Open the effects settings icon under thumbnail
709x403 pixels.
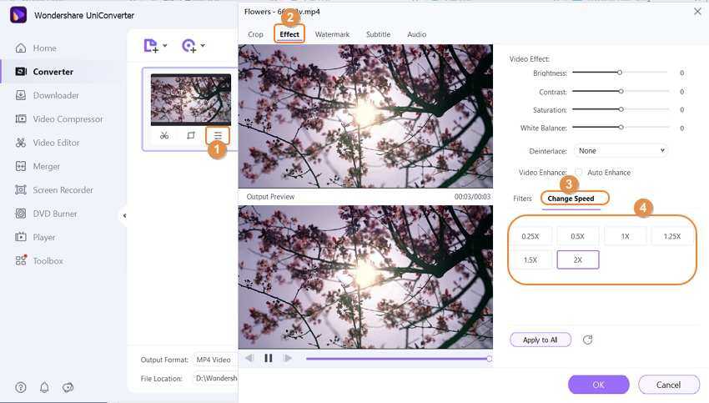click(218, 135)
